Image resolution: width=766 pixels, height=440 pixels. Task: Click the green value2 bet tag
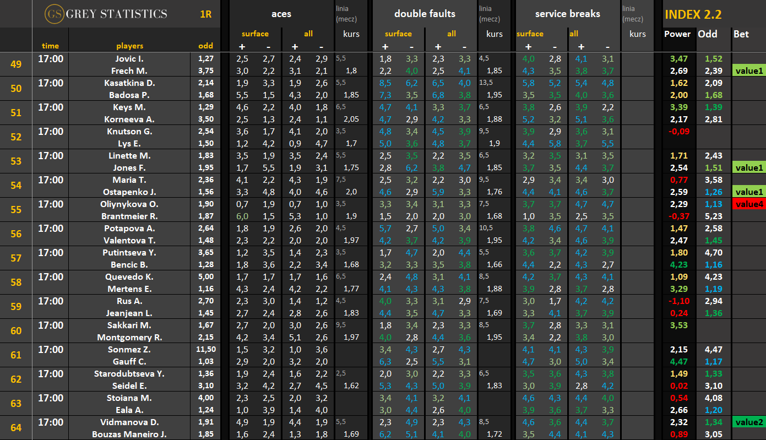749,422
